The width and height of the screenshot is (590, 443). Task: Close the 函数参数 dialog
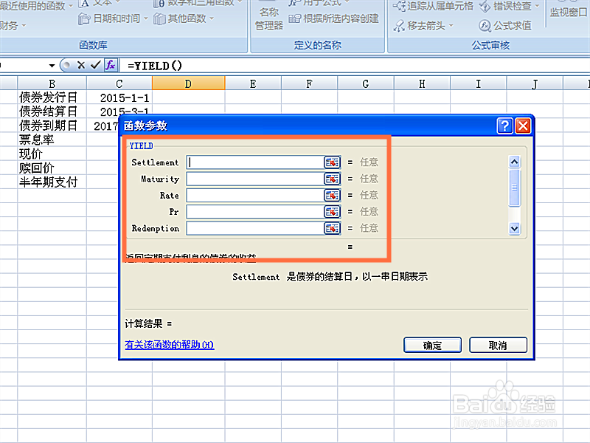[x=523, y=126]
